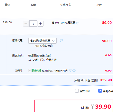Click the 省308.10:专属优惠 discount text

pos(64,23)
